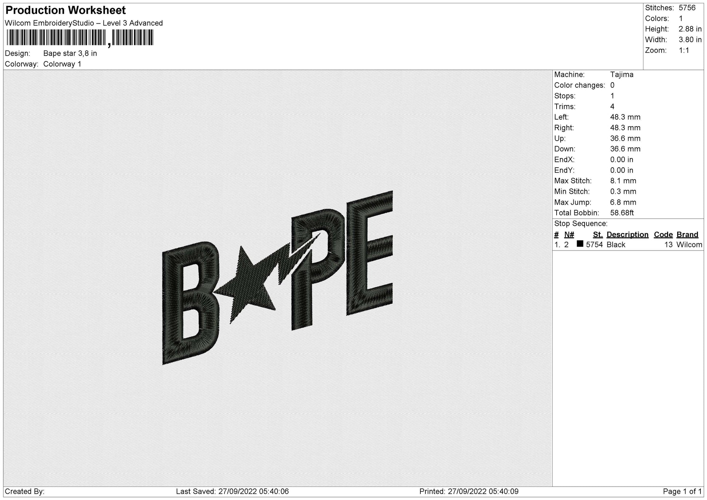Click the 'Design:' label
Screen dimensions: 707x500
(x=17, y=53)
